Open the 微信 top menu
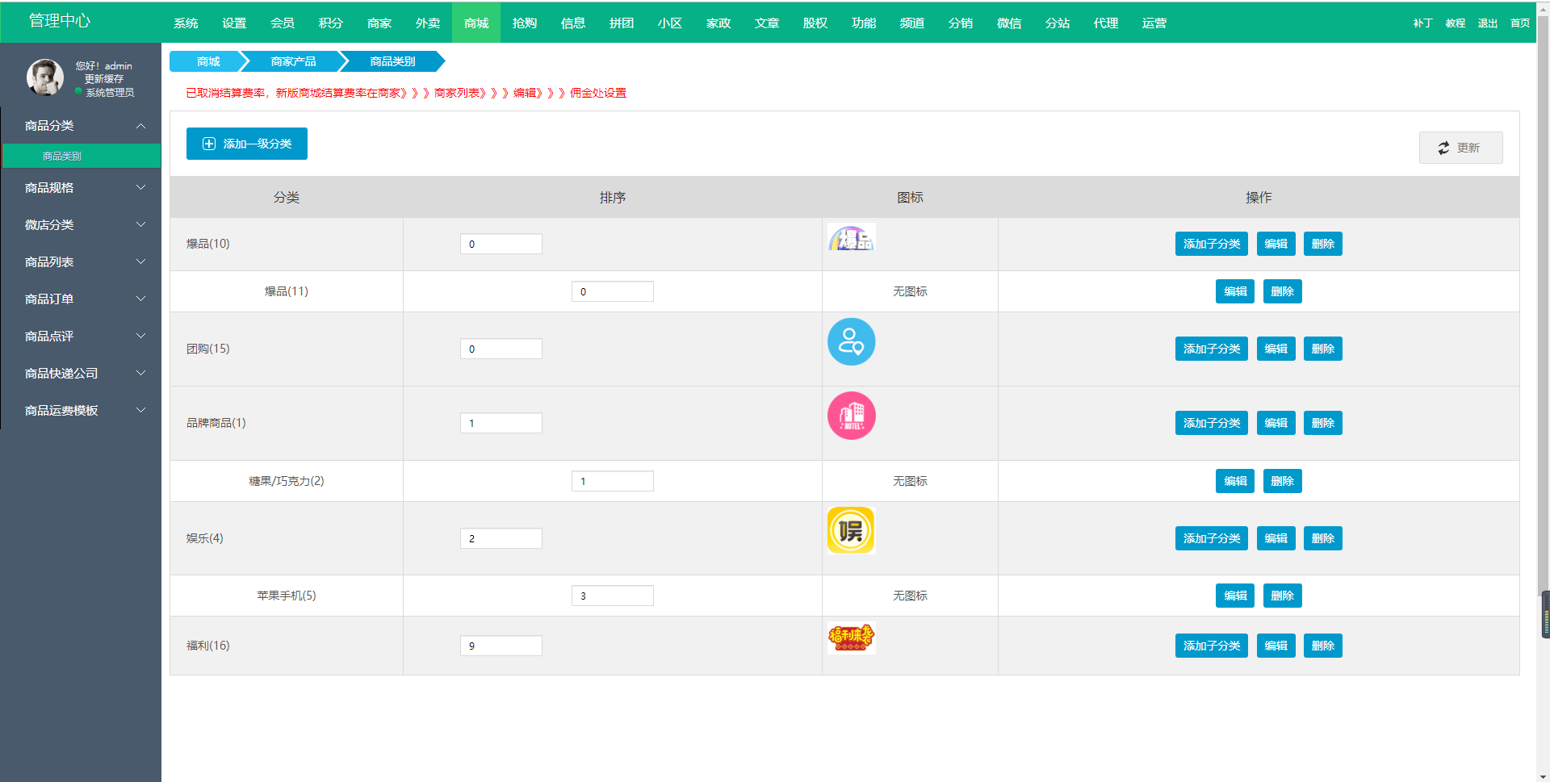This screenshot has width=1550, height=782. tap(1009, 23)
